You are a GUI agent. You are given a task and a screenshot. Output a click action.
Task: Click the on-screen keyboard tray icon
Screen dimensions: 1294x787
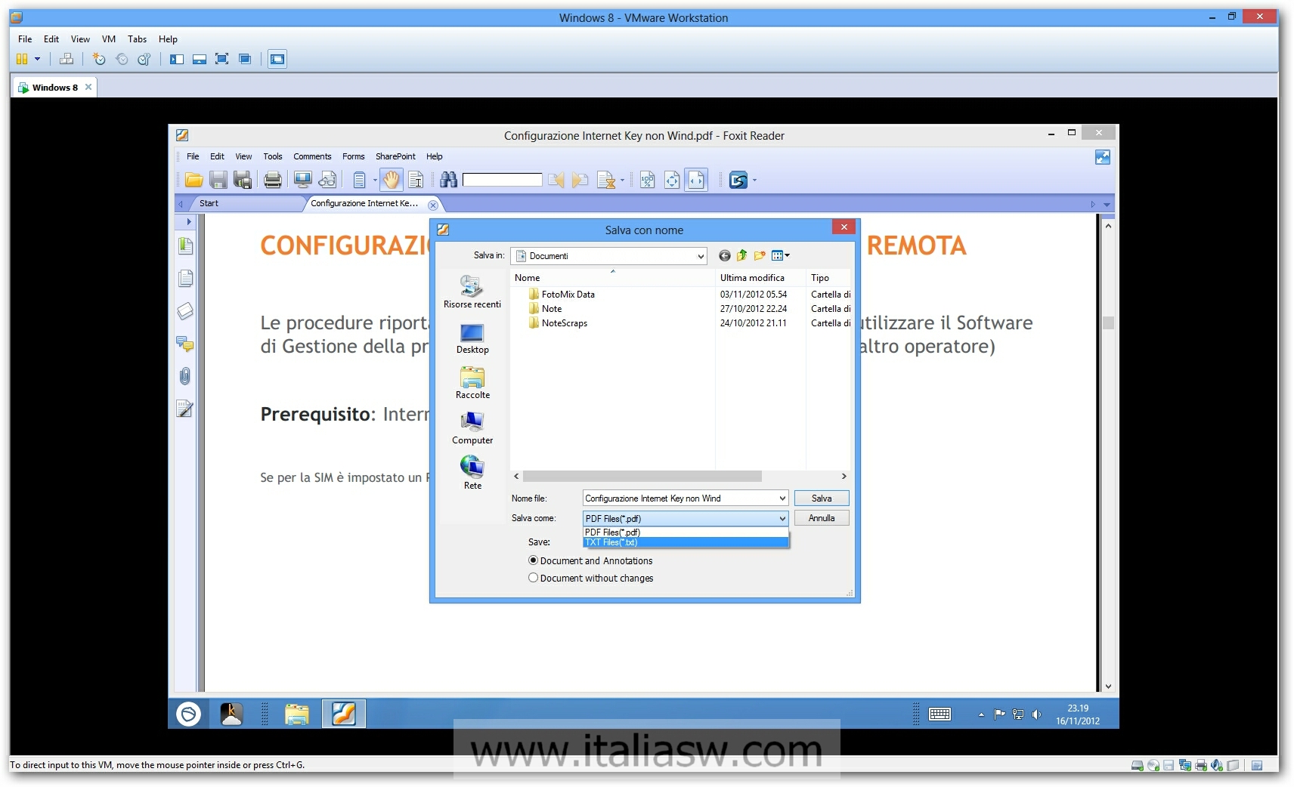pos(940,714)
